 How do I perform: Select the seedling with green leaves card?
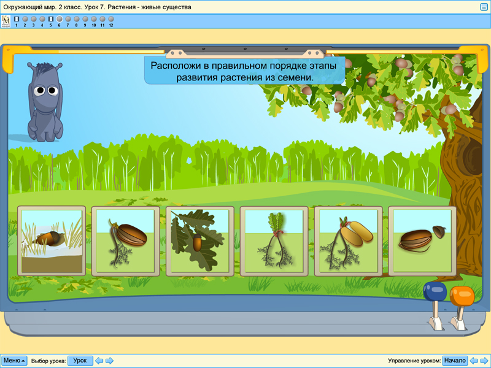point(274,241)
